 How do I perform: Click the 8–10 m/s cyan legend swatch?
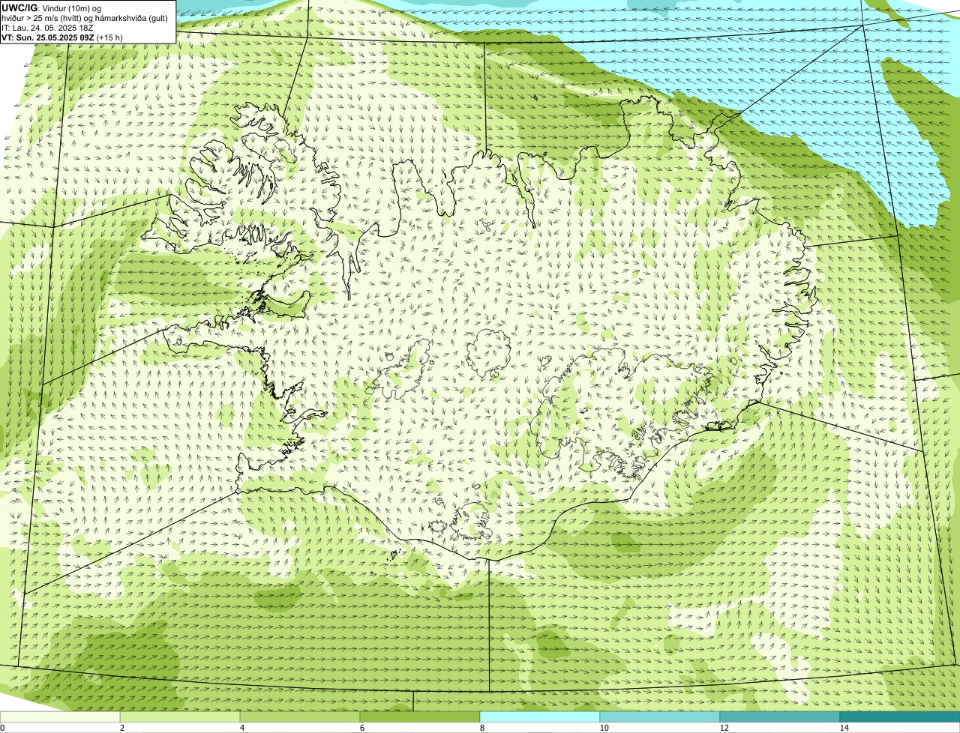540,717
